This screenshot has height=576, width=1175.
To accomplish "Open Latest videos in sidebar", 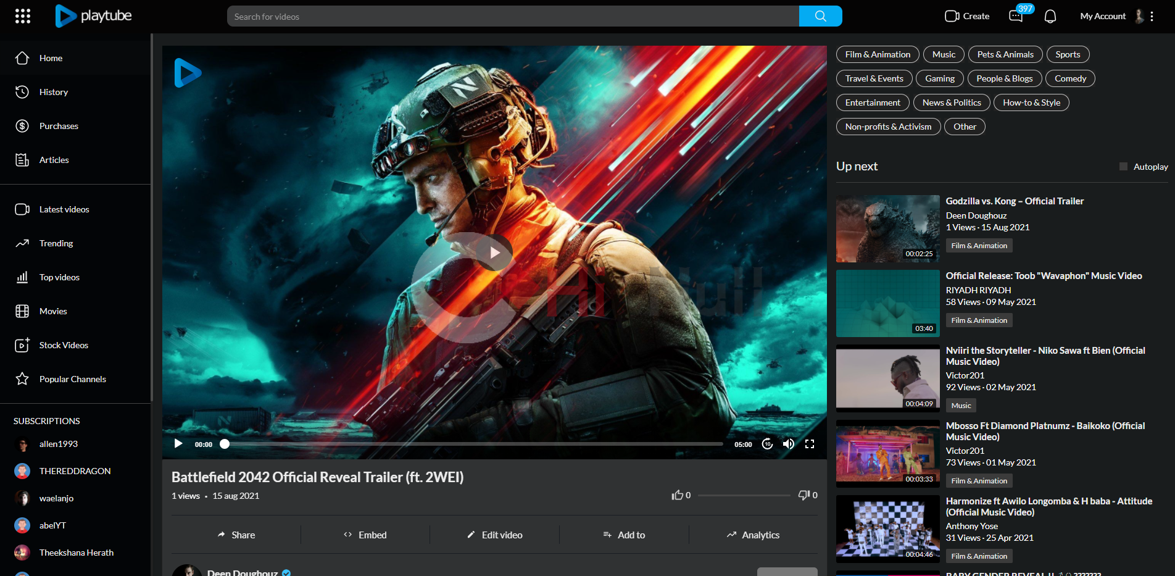I will [75, 209].
